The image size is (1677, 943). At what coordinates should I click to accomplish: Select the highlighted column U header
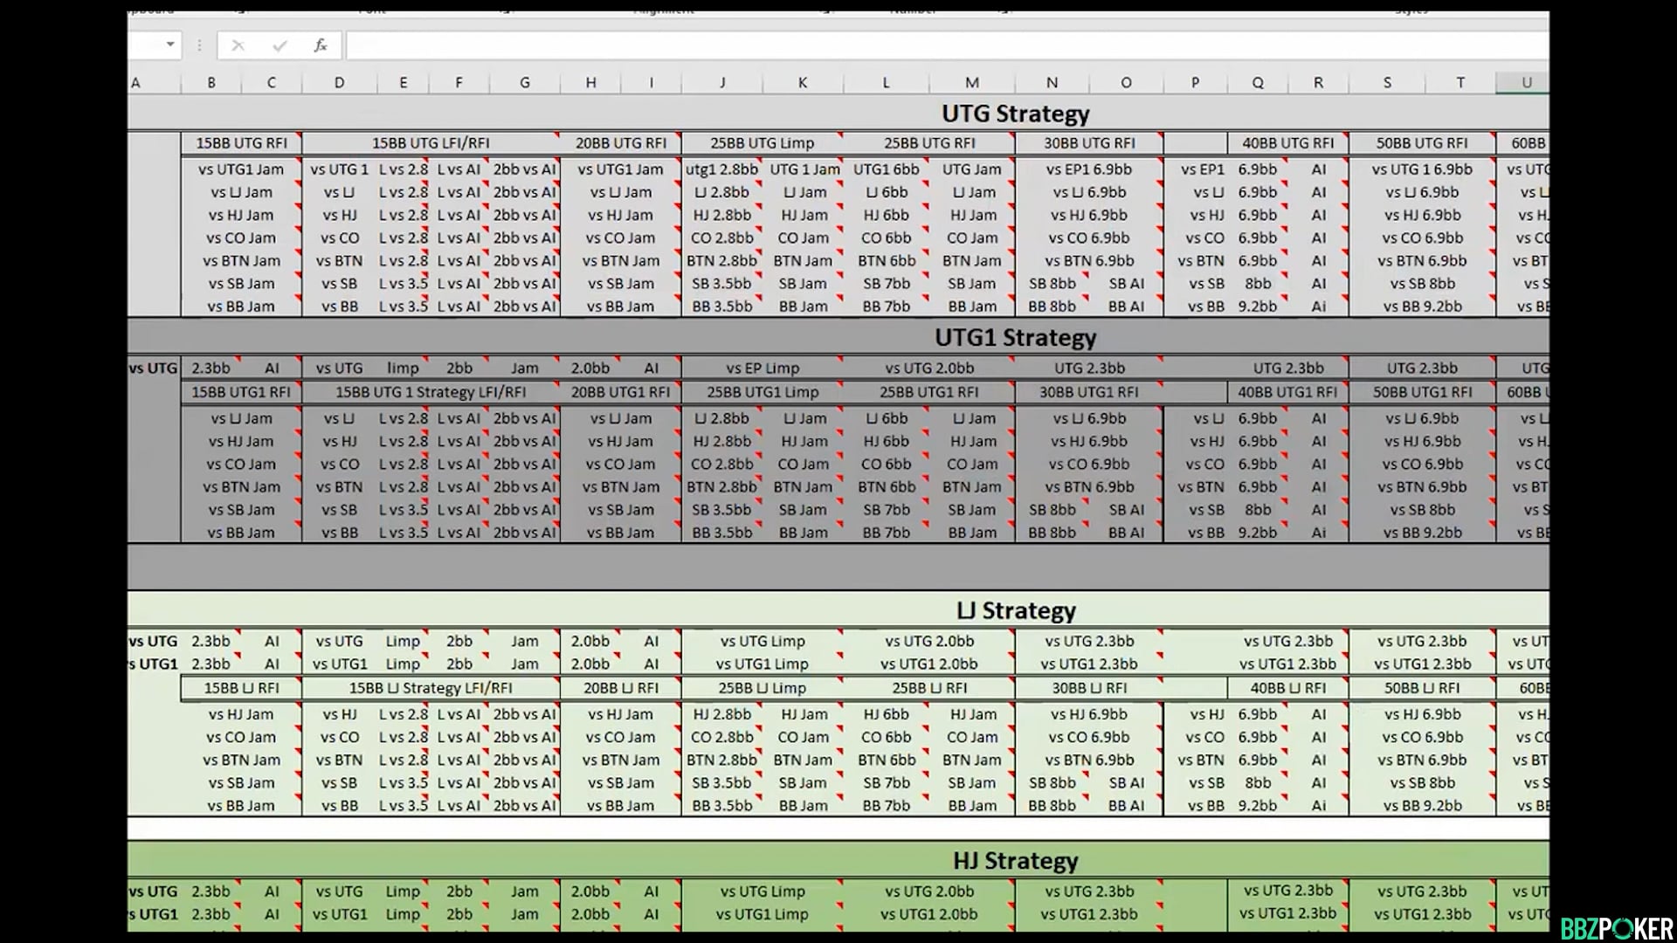(x=1526, y=83)
